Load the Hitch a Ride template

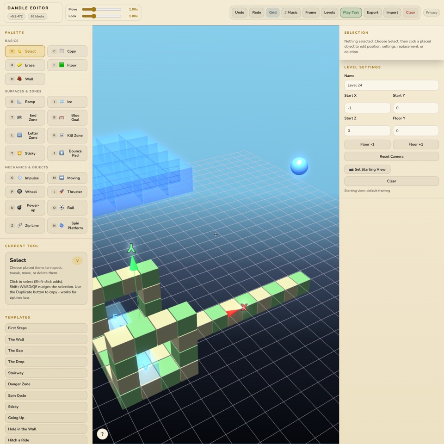[x=46, y=440]
